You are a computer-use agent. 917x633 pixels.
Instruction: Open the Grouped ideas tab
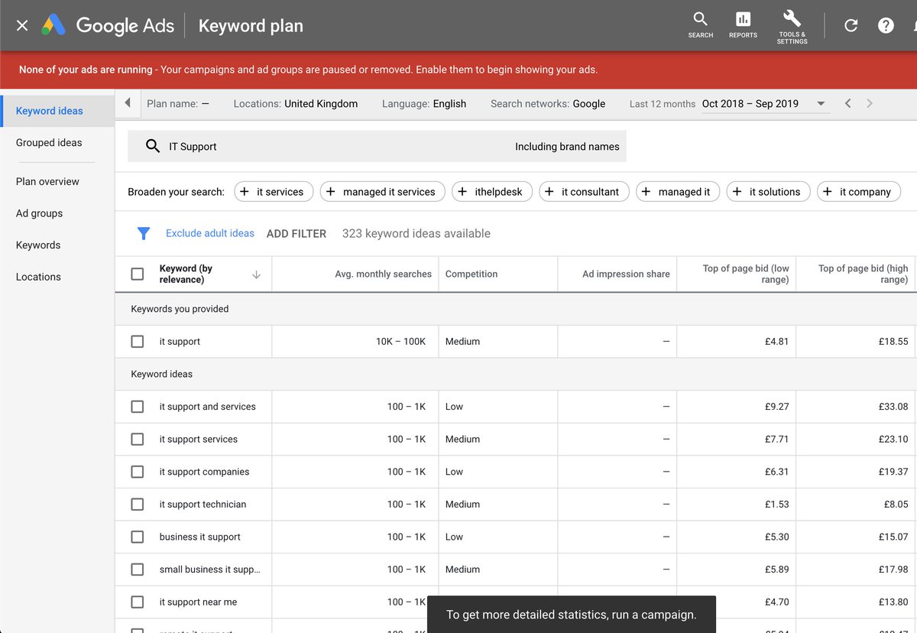(49, 143)
